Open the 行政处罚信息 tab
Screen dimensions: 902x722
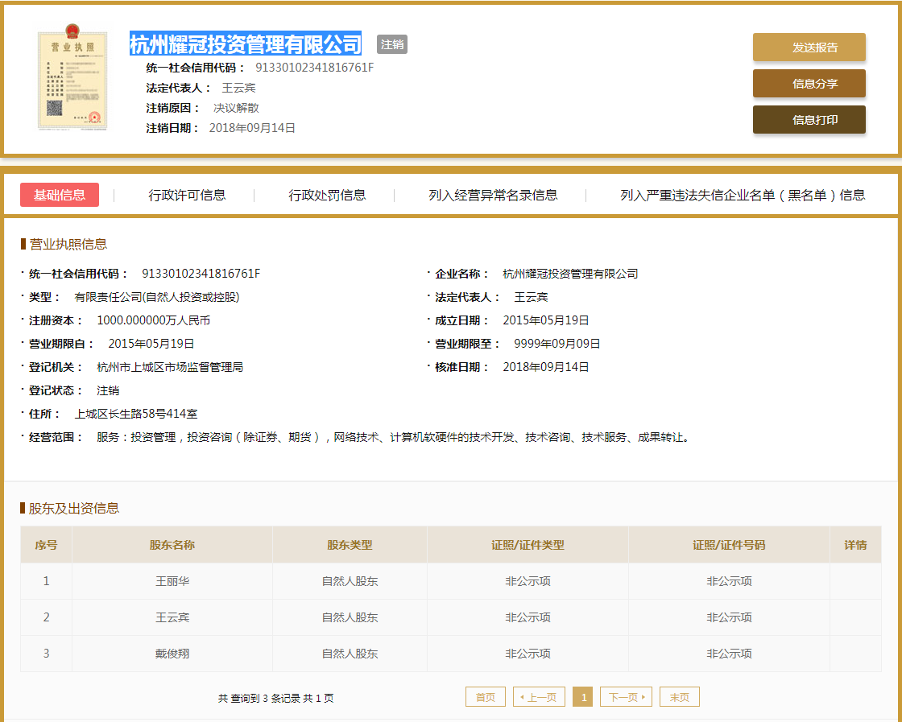[x=327, y=195]
